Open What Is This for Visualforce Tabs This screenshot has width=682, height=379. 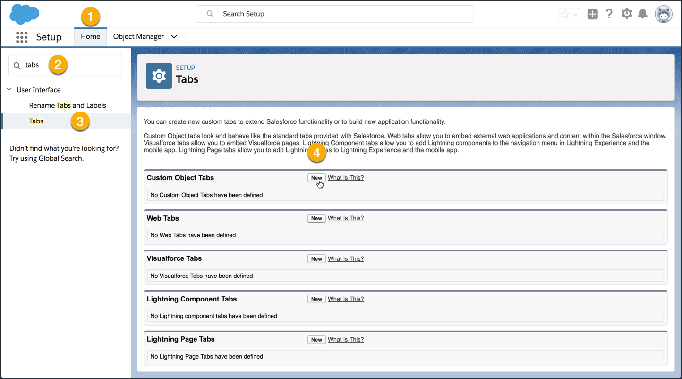[x=346, y=259]
